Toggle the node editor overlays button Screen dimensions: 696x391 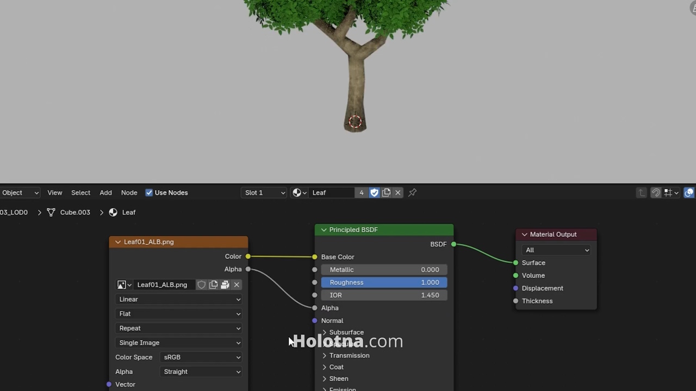click(689, 192)
